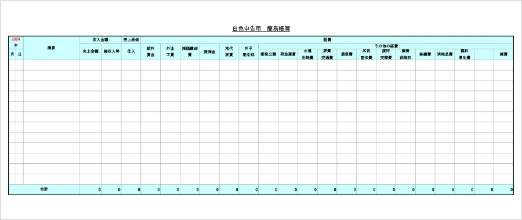Click the title 白色申告用 簡易帳簿
Viewport: 522px width, 220px height.
tap(261, 29)
